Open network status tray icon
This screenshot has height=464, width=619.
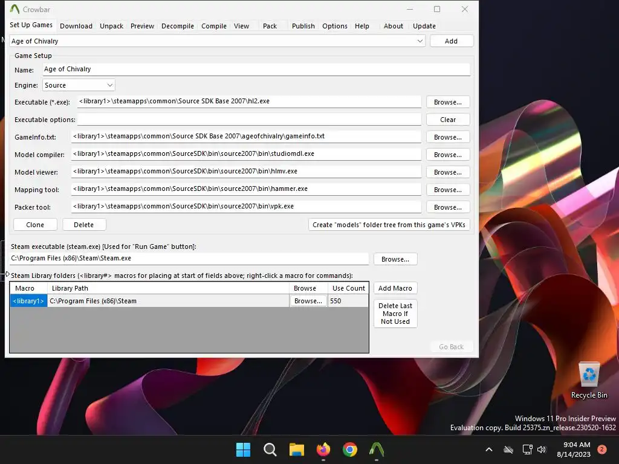coord(527,449)
